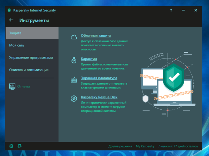Image resolution: width=209 pixels, height=156 pixels.
Task: Close the Kaspersky window
Action: point(195,10)
